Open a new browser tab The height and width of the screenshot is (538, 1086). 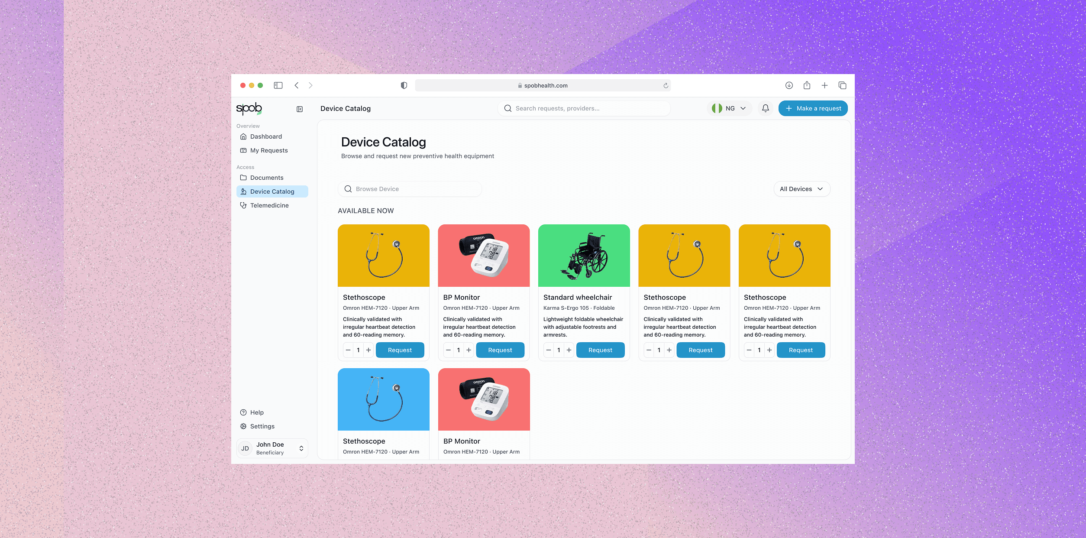click(x=824, y=85)
